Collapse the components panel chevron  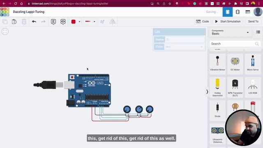pos(207,92)
